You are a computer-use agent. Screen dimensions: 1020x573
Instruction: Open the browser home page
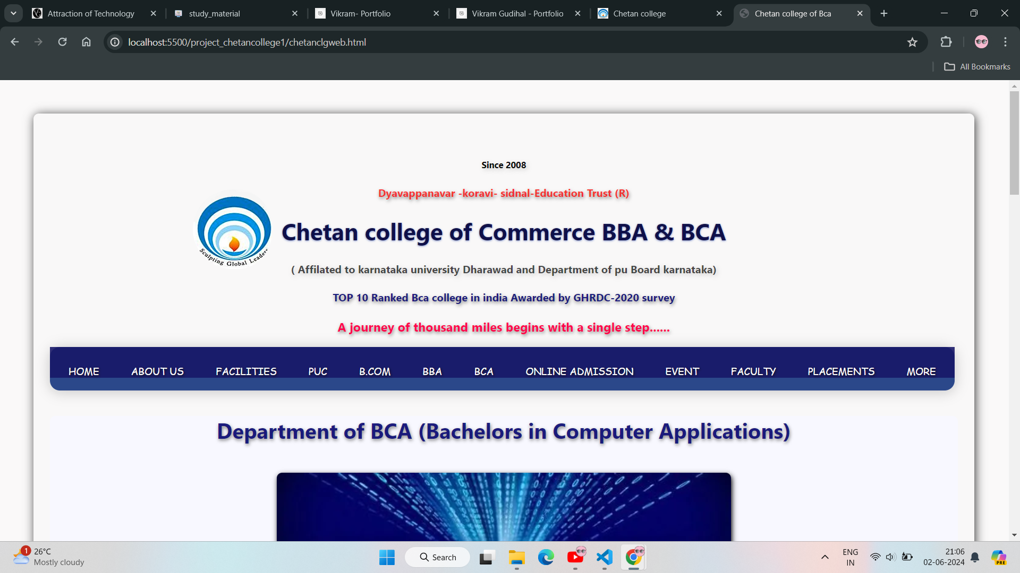pos(86,42)
